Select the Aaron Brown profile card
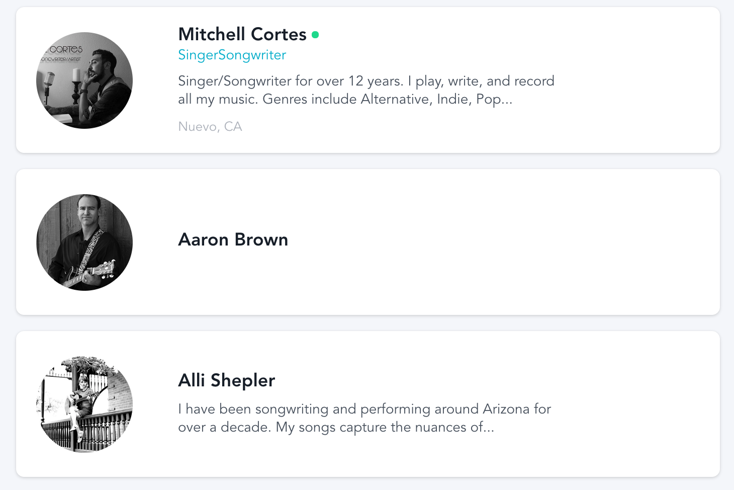Viewport: 734px width, 490px height. pos(368,242)
